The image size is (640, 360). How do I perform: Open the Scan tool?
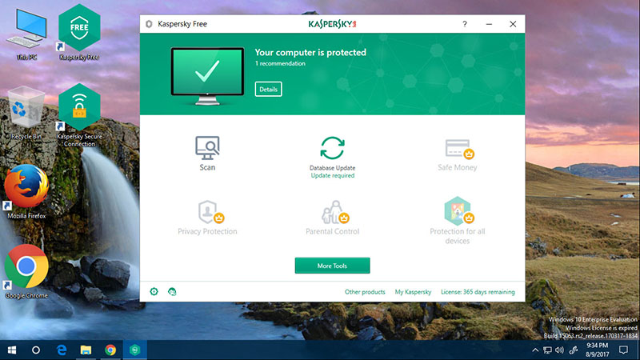tap(207, 154)
